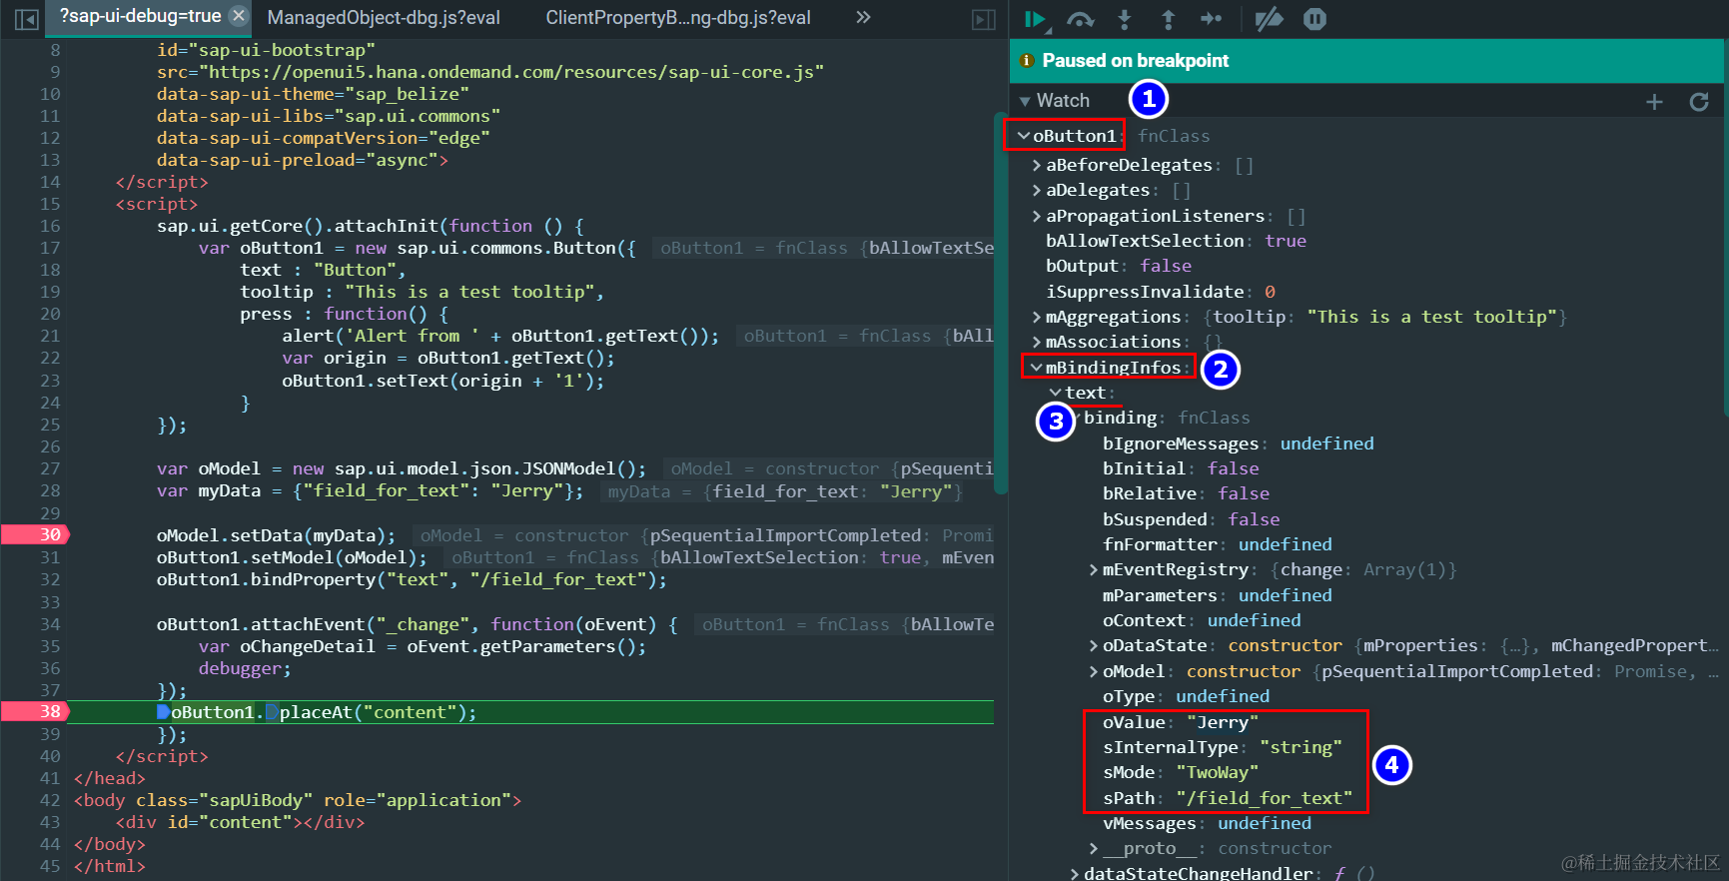Collapse oButton1 watch entry

1024,136
